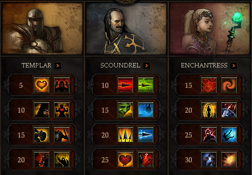Expand Templar details with orange arrow
Screen dimensions: 252x175
(x=58, y=66)
